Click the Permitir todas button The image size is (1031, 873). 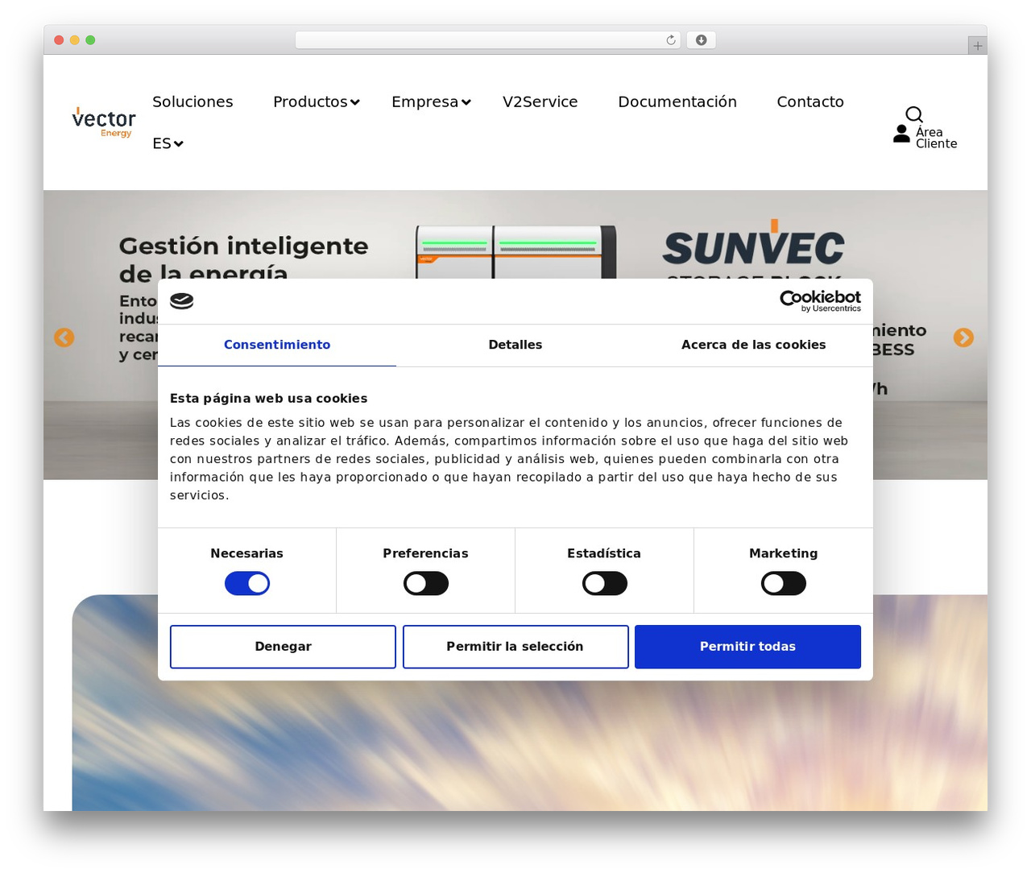[x=747, y=647]
